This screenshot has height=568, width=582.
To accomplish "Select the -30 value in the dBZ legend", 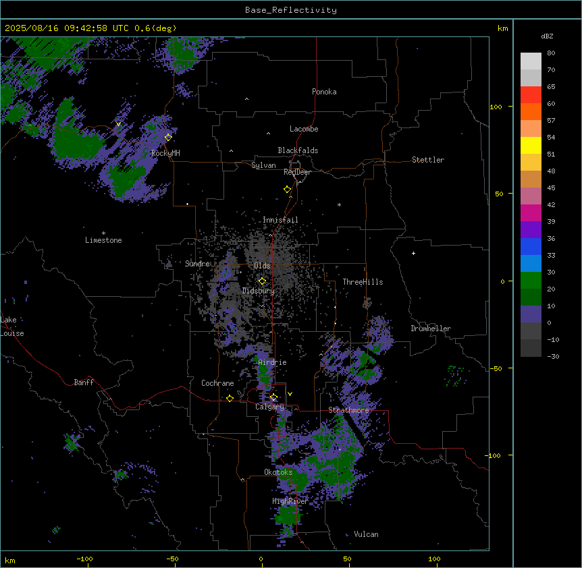I will click(553, 356).
